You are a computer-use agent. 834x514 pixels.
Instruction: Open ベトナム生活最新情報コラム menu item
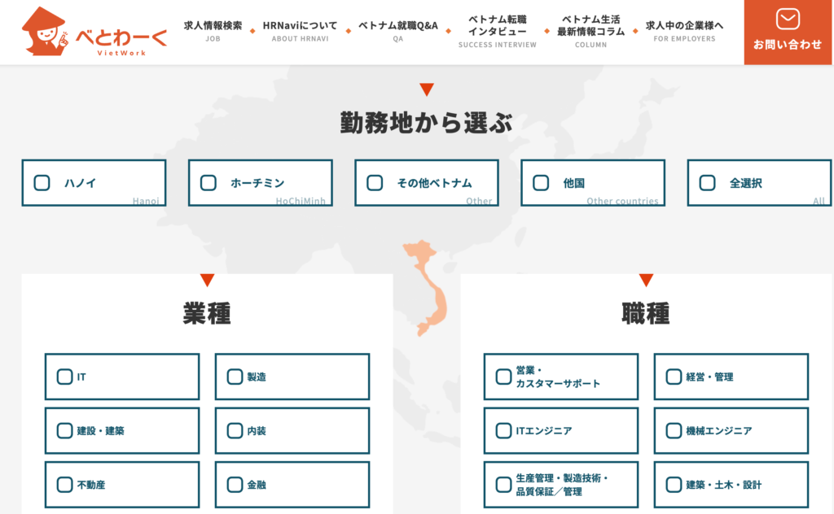tap(591, 32)
